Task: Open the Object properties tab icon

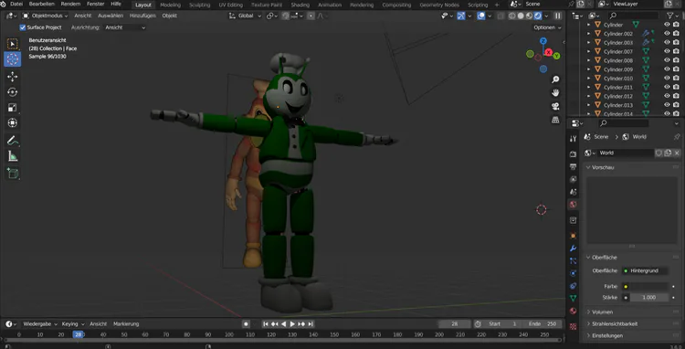Action: (574, 236)
